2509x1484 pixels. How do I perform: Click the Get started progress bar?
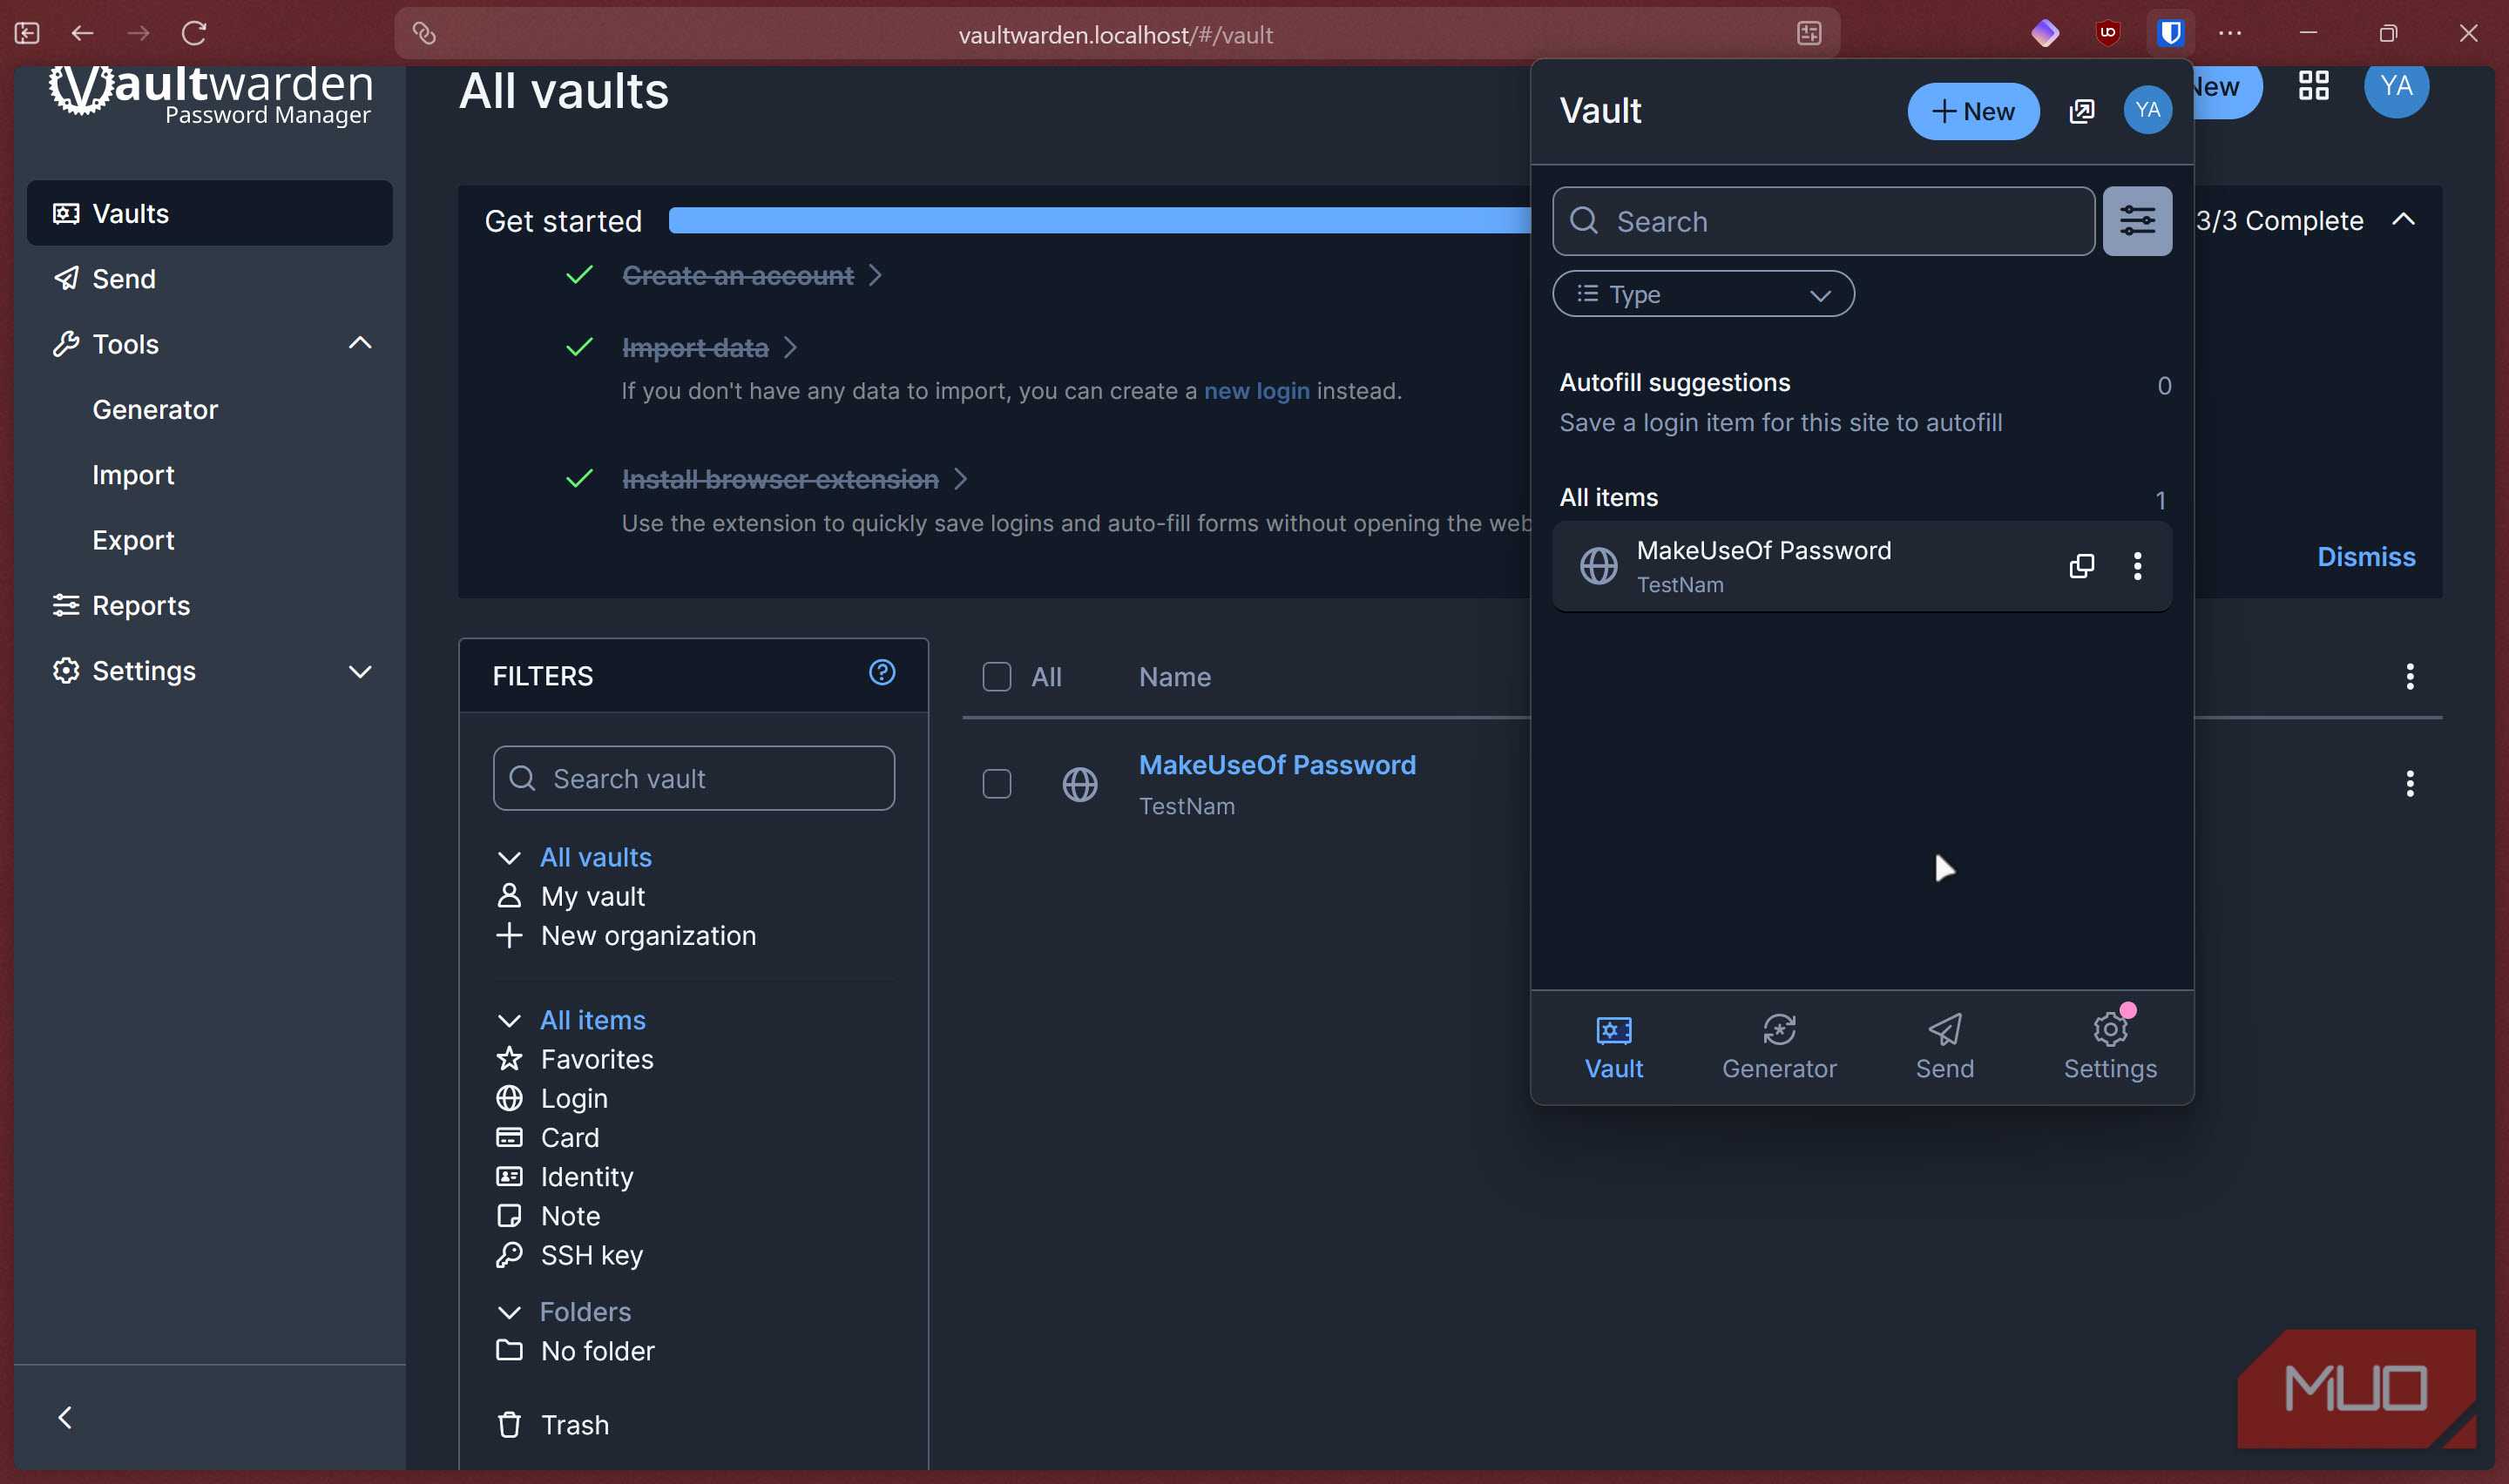[1099, 220]
